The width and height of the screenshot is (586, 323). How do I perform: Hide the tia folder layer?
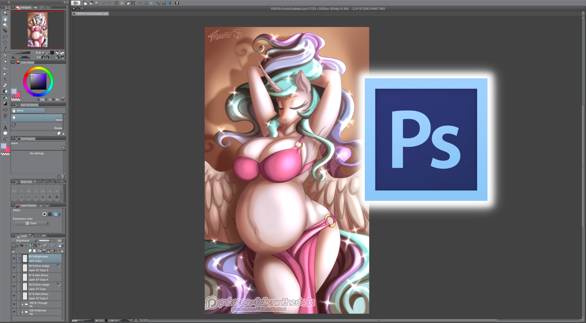[14, 304]
